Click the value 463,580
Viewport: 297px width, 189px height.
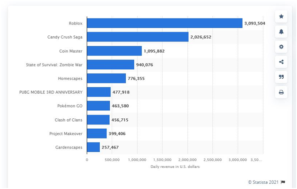pos(120,106)
